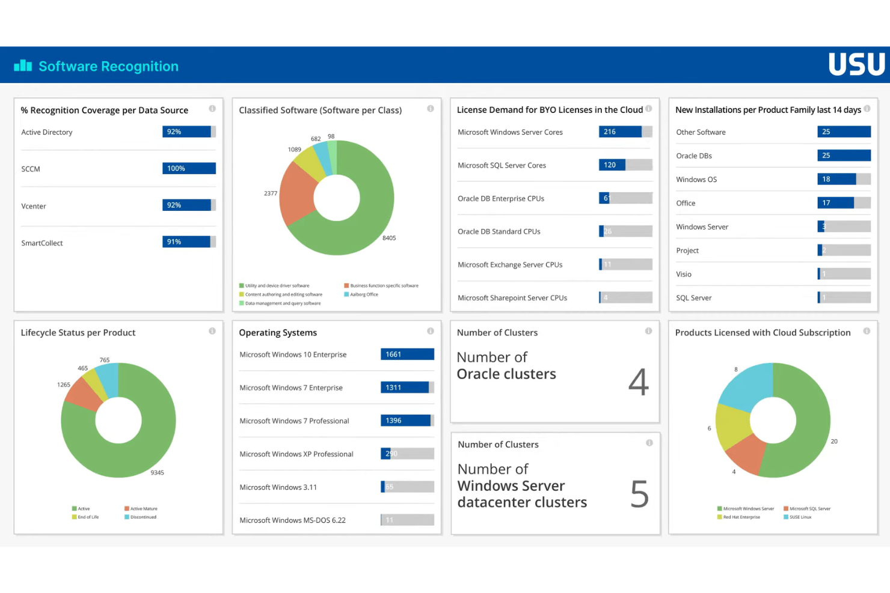Click the Data management and query software legend swatch
The width and height of the screenshot is (890, 593).
pos(242,303)
